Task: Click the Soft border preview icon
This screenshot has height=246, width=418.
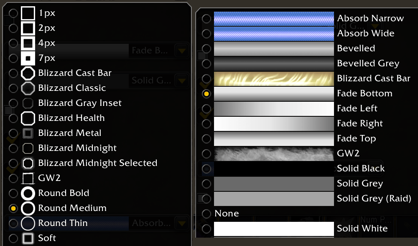Action: pos(28,238)
